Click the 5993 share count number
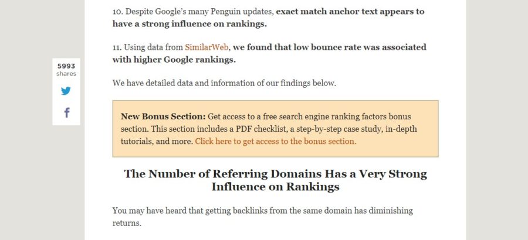This screenshot has height=240, width=528. (66, 66)
